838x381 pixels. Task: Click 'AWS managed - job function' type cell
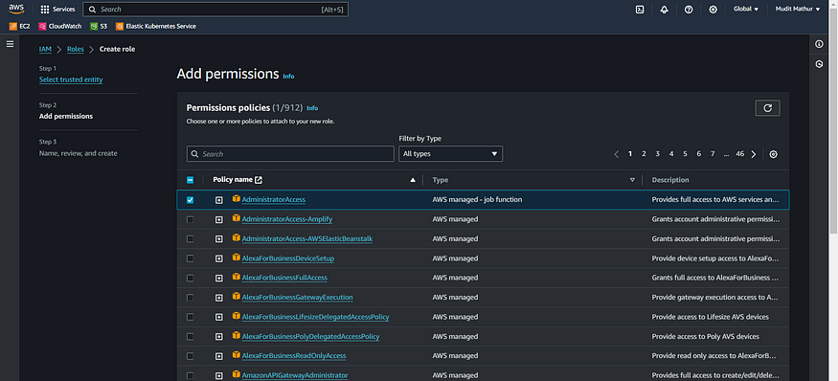[x=477, y=200]
